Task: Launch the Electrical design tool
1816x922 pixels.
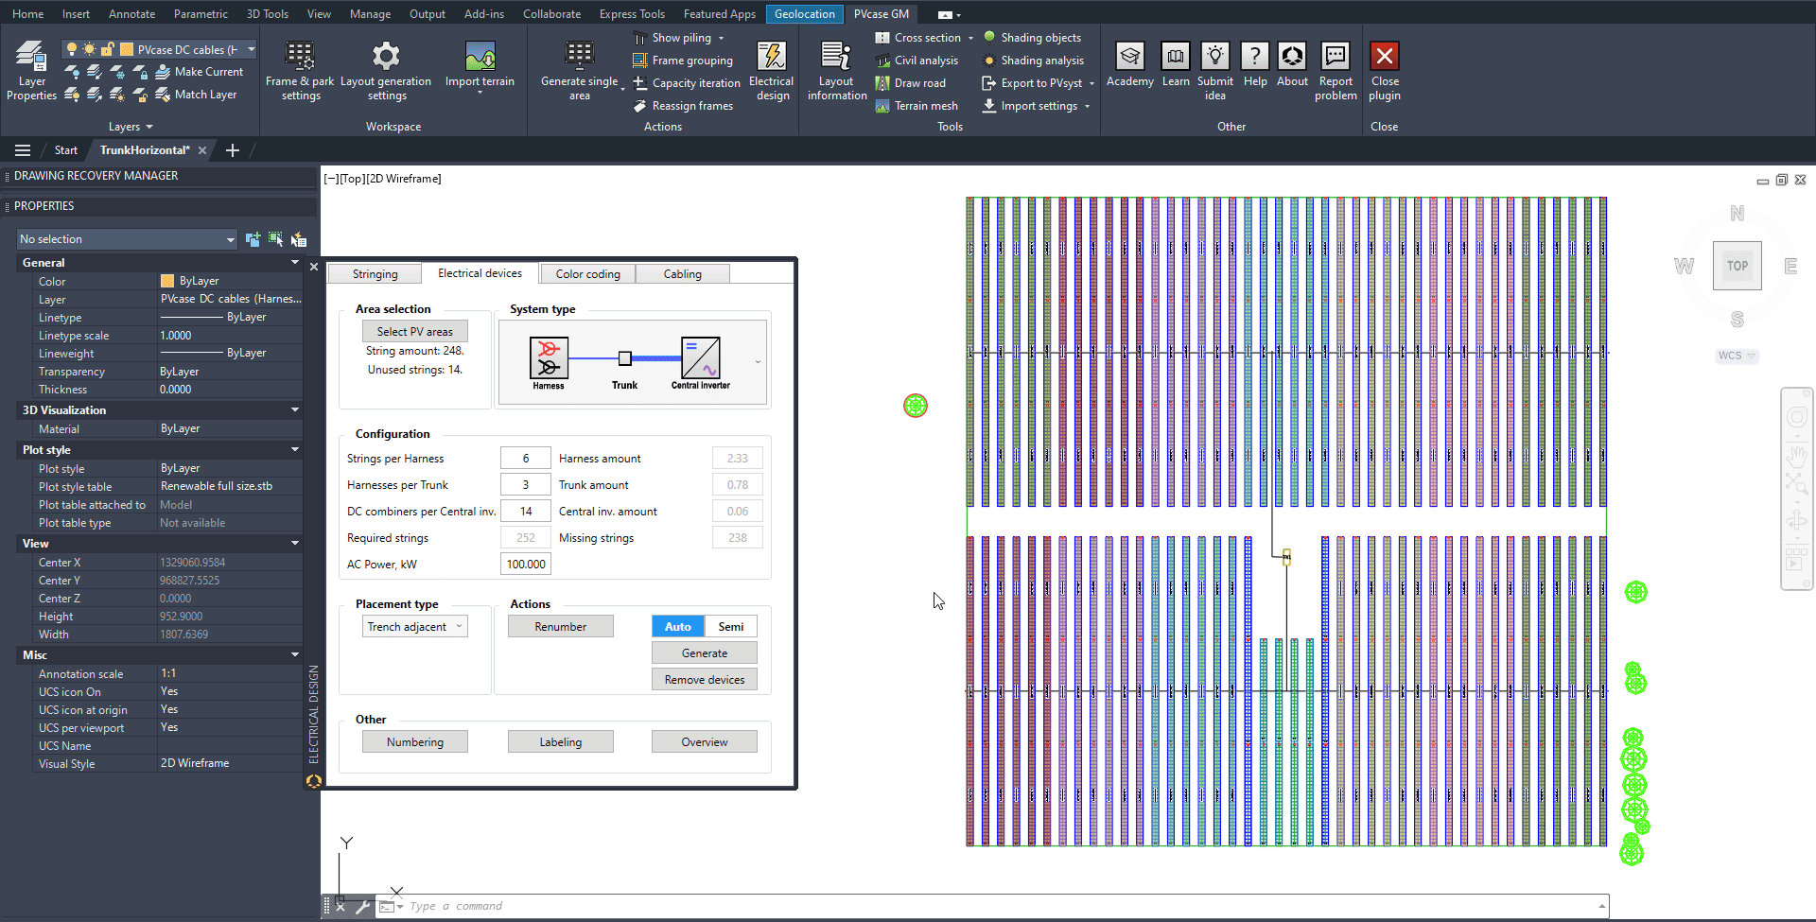Action: coord(771,57)
